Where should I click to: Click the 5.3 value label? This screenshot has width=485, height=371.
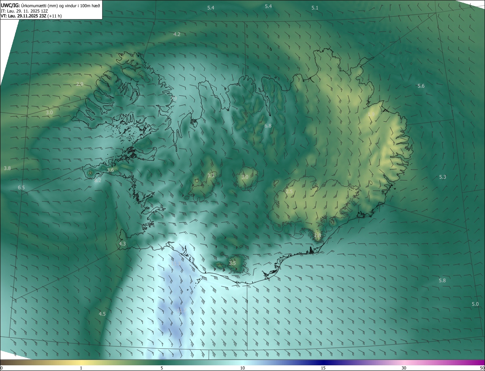443,177
